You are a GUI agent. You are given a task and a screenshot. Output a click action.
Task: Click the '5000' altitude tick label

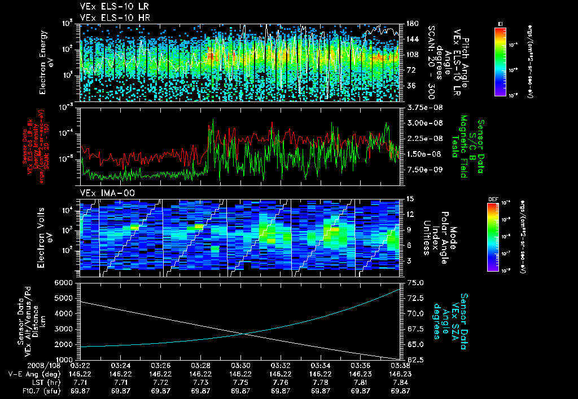63,298
